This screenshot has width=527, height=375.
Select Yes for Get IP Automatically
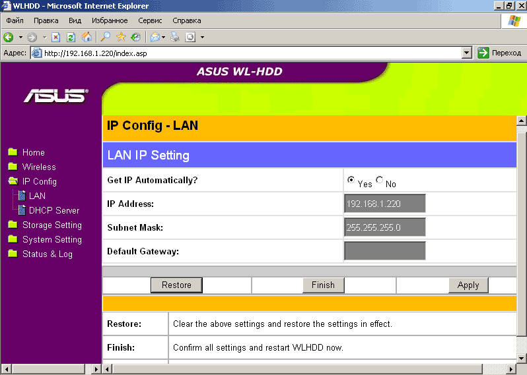pos(351,180)
